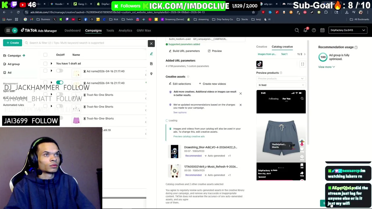This screenshot has width=372, height=209.
Task: Reload the page in Chrome
Action: [18, 12]
